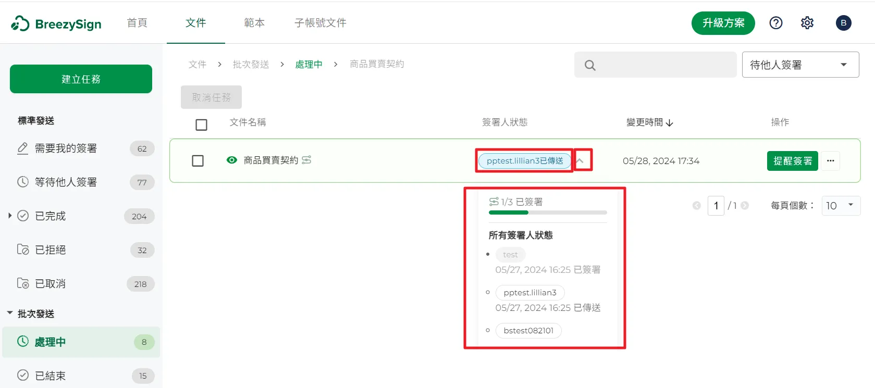Click the BreezySign logo
The width and height of the screenshot is (875, 388).
click(56, 23)
